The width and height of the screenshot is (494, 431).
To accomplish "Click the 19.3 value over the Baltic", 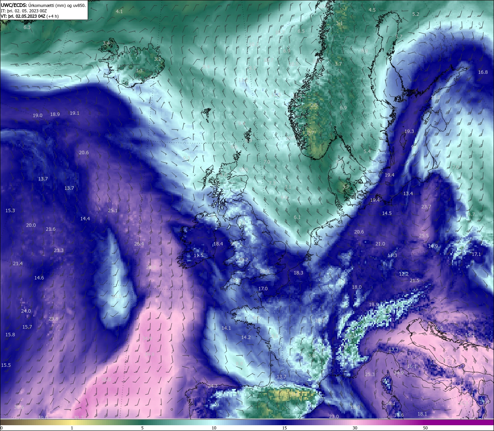I will pos(409,131).
